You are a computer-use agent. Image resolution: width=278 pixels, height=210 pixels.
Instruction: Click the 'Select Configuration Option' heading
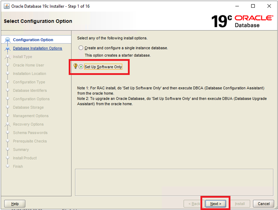38,21
